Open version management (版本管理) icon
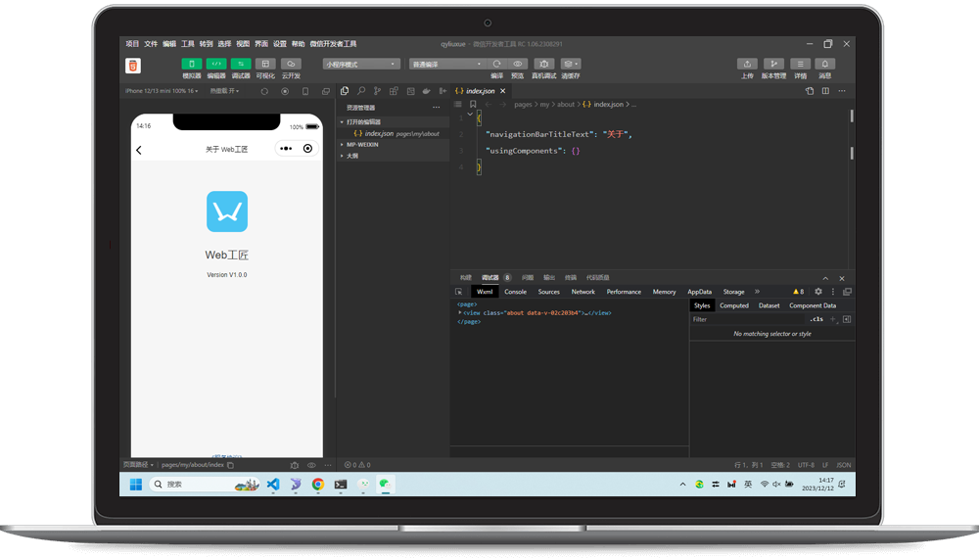Image resolution: width=979 pixels, height=559 pixels. pos(773,64)
